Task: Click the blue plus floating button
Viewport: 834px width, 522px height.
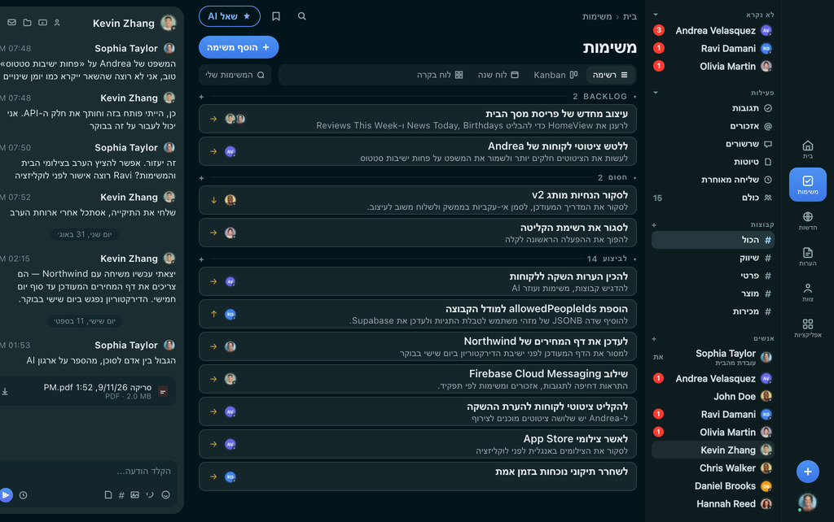Action: point(807,472)
